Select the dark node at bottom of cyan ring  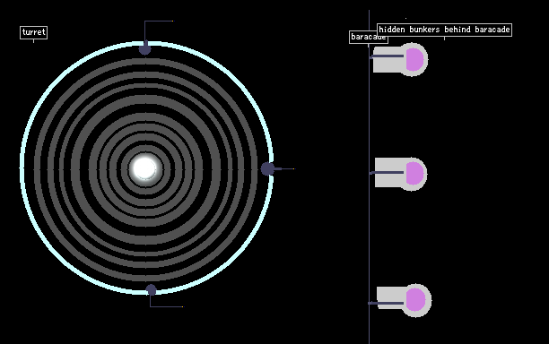pos(151,290)
